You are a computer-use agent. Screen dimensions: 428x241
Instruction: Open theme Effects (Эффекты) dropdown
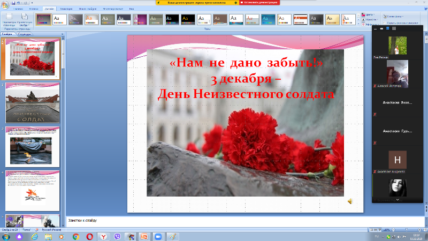370,24
